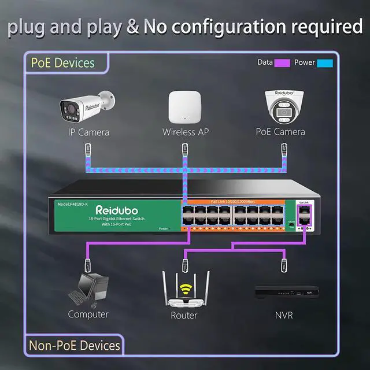Select the Wireless AP device image
Viewport: 370px width, 370px height.
[x=185, y=107]
